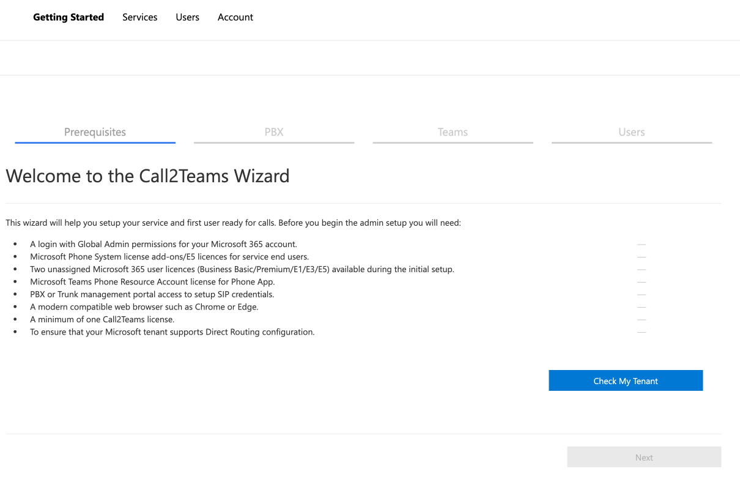The image size is (740, 485).
Task: Click the status dash beside Global Admin line
Action: (642, 244)
